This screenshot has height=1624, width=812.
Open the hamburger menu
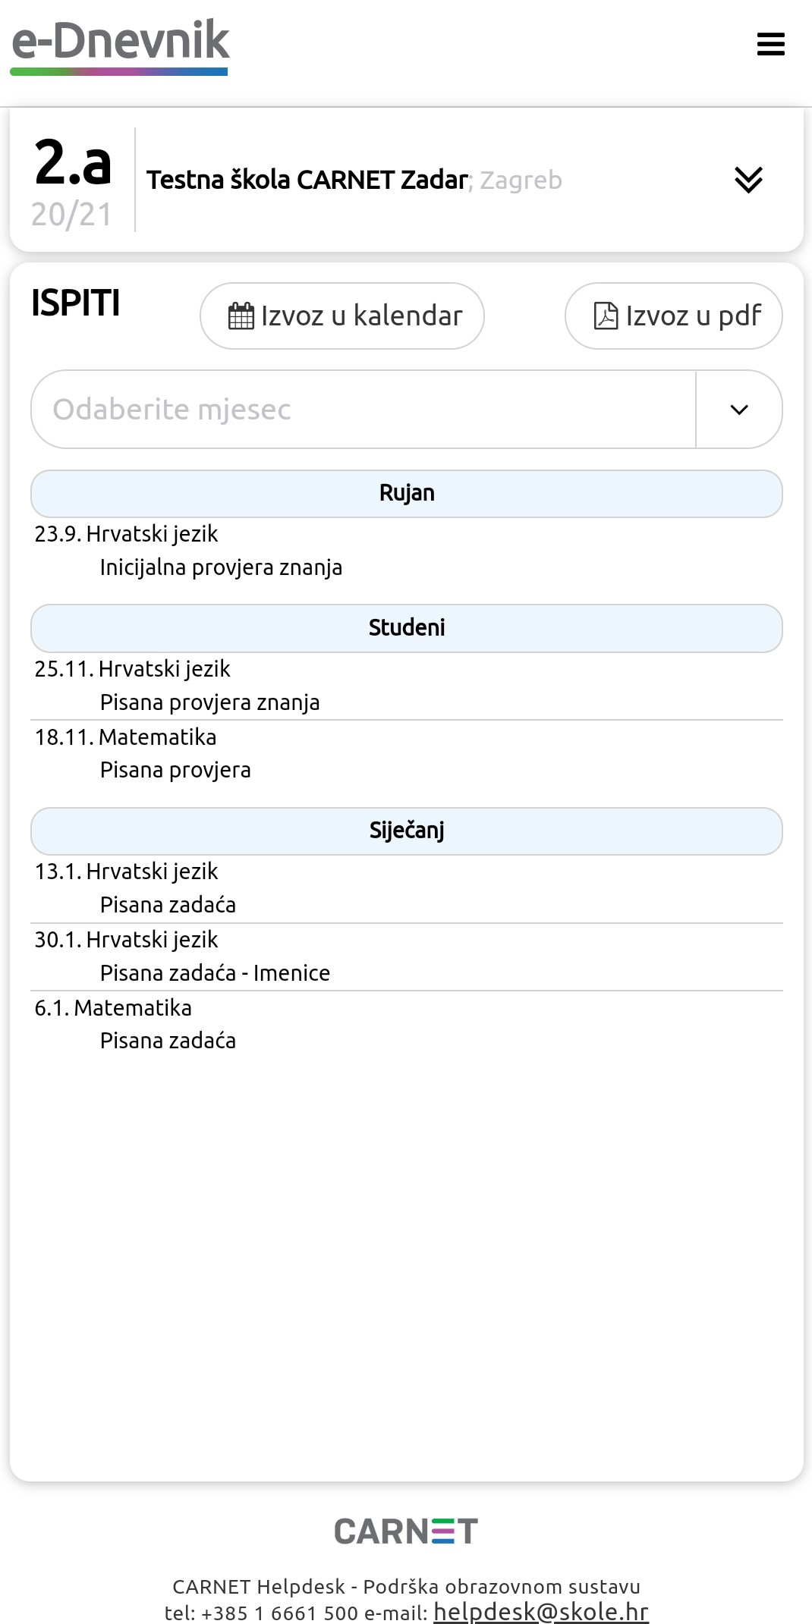[770, 44]
